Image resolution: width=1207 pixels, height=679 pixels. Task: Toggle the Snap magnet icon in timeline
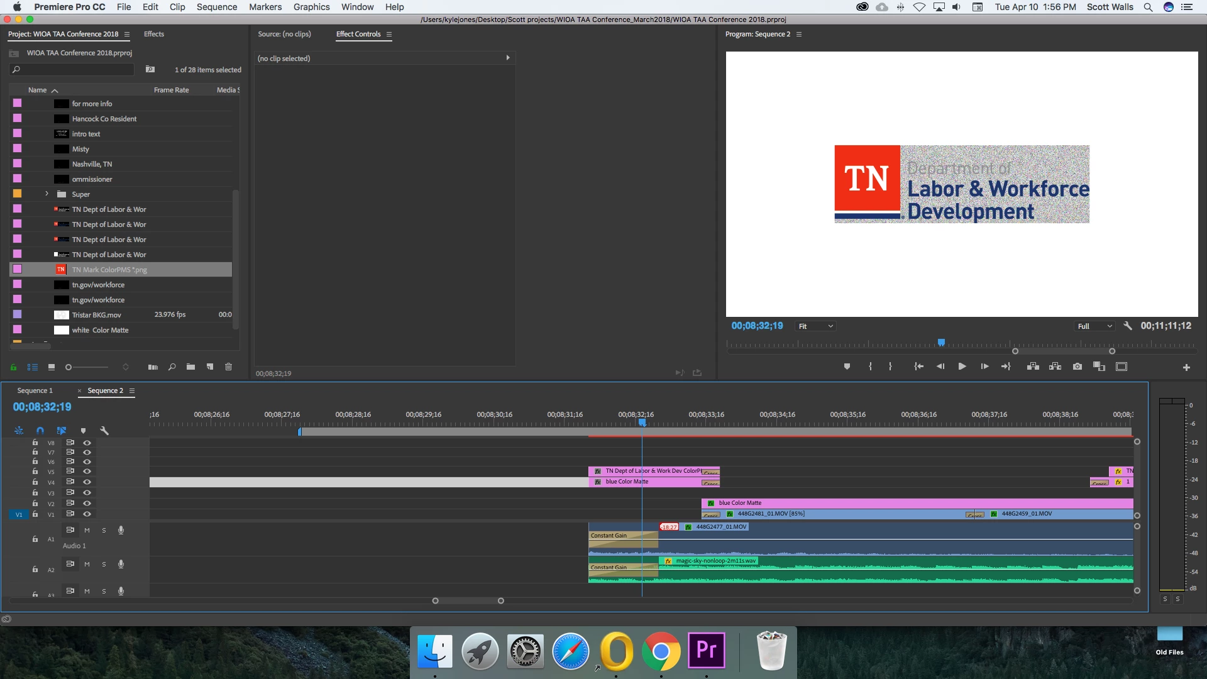pos(40,431)
